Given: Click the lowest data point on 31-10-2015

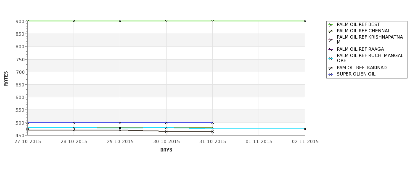Looking at the screenshot, I should pyautogui.click(x=213, y=131).
